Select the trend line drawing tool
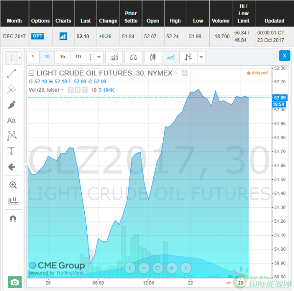This screenshot has width=294, height=291. pyautogui.click(x=12, y=73)
